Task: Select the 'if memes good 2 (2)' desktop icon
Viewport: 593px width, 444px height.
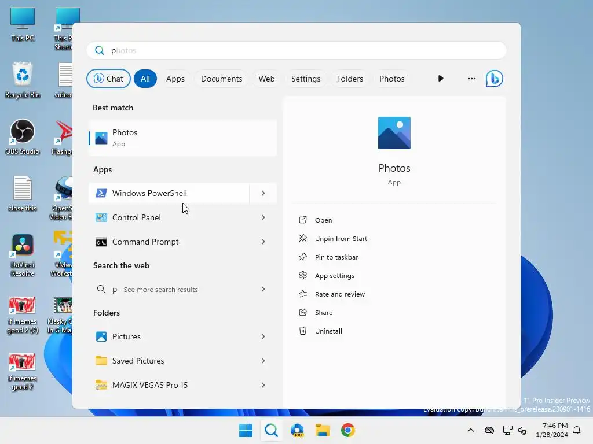Action: [23, 315]
